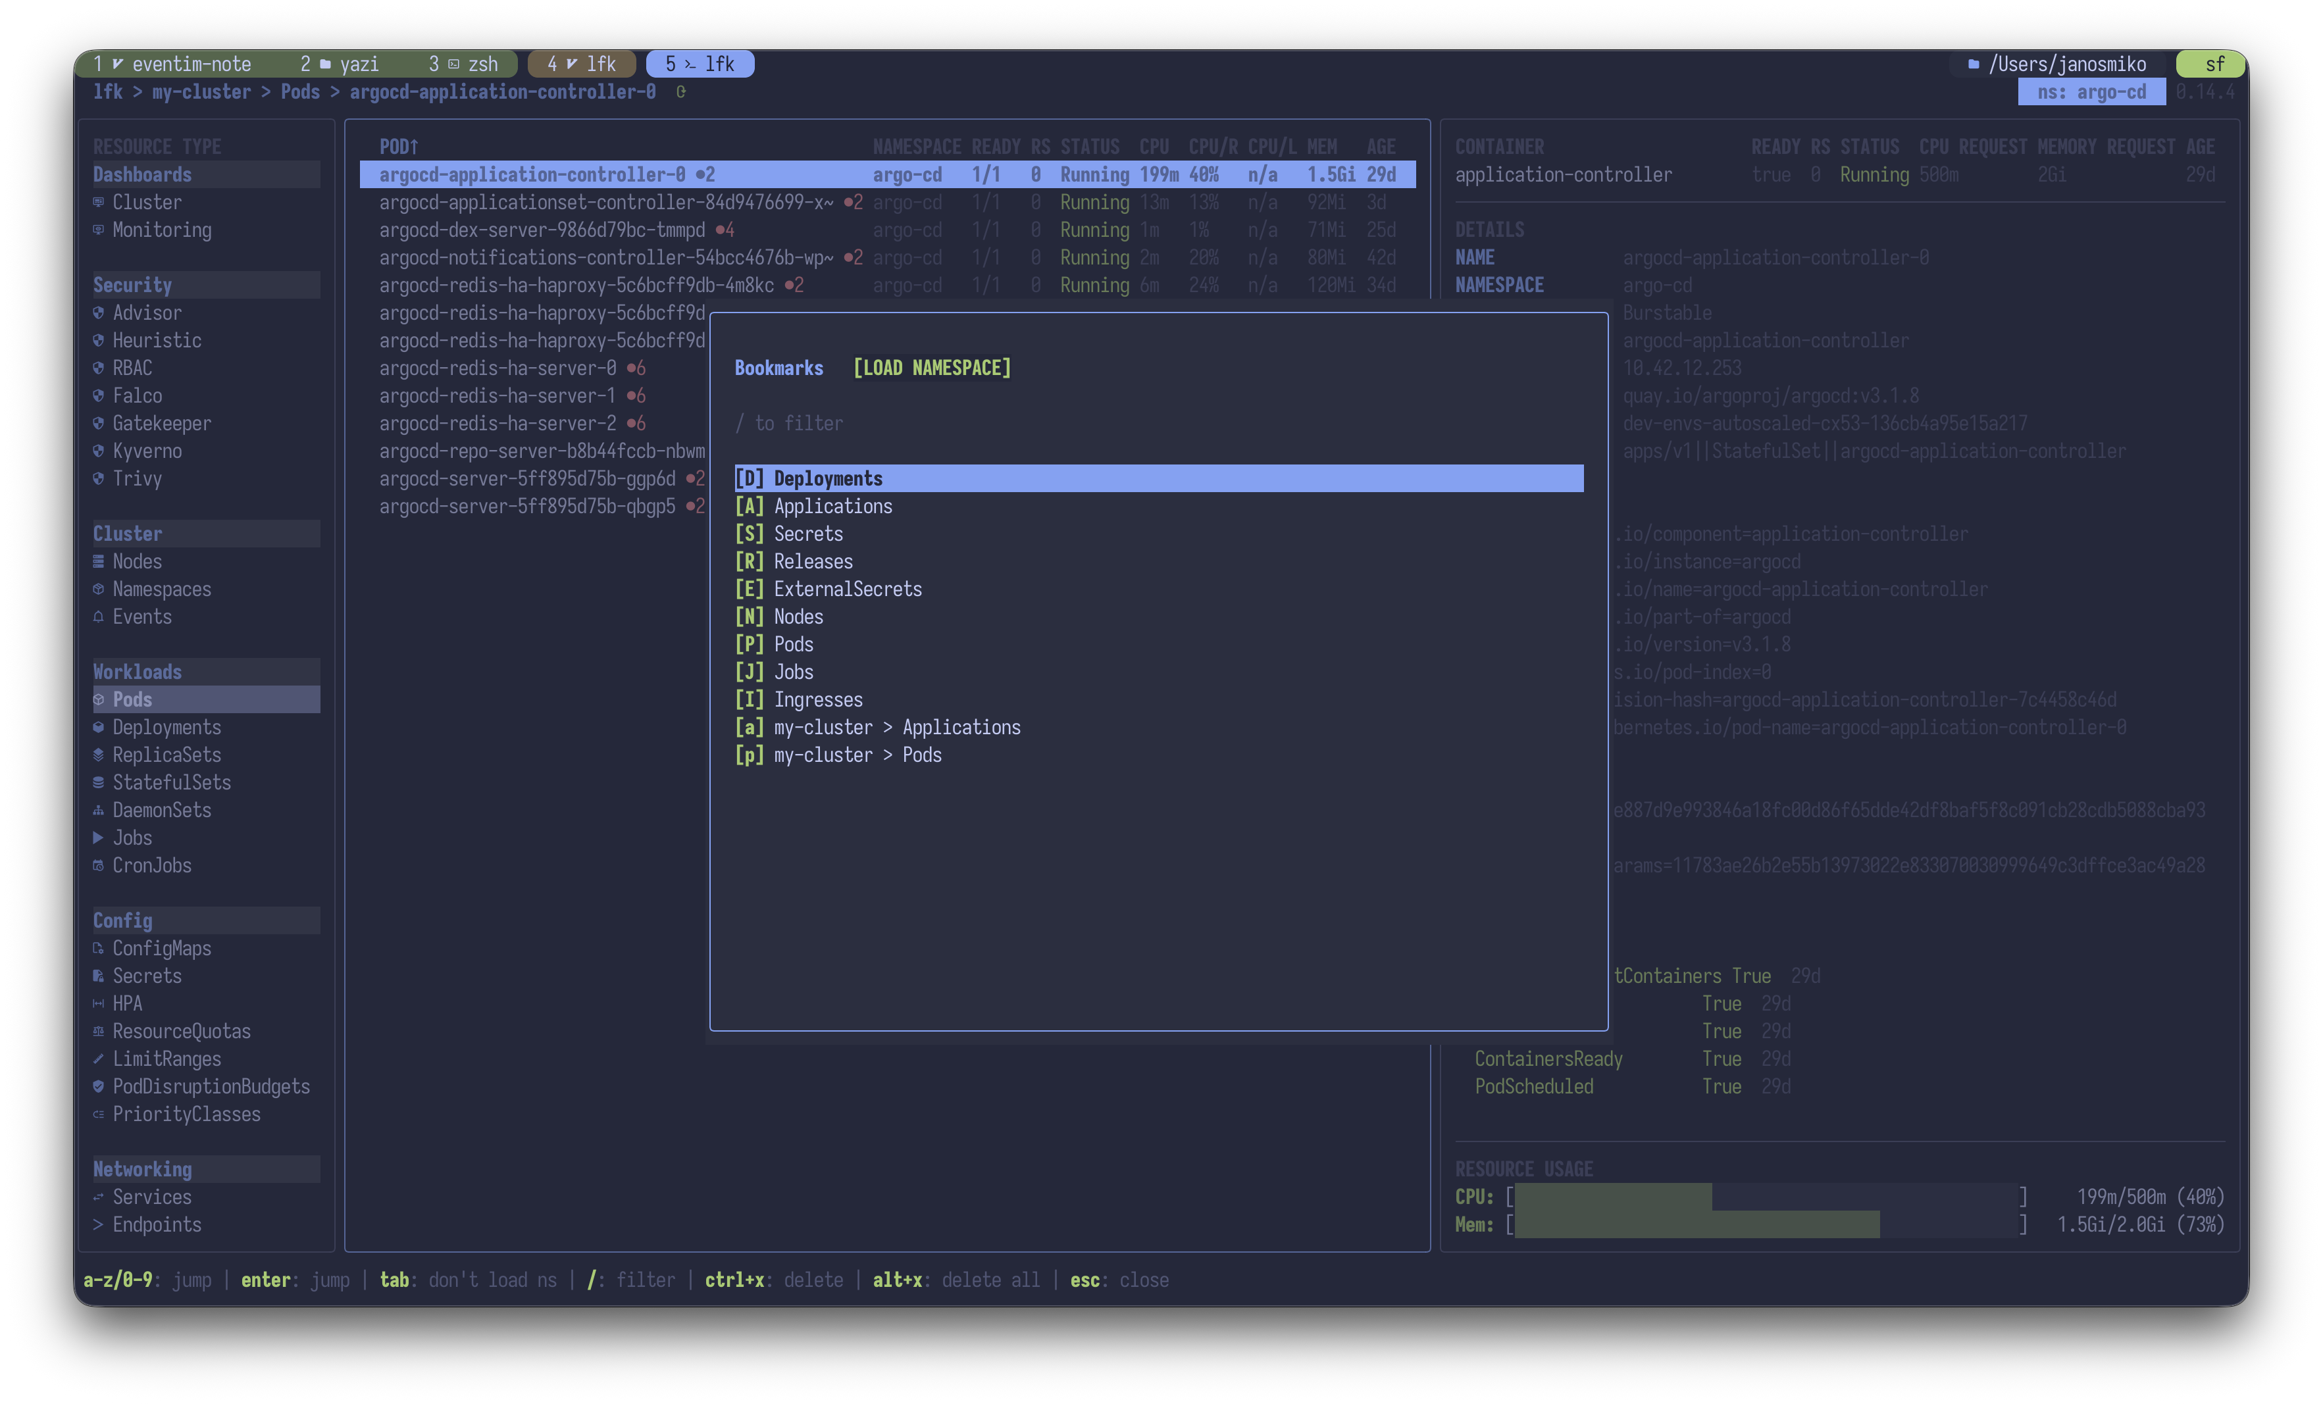Viewport: 2323px width, 1404px height.
Task: Click the Deployments icon under Workloads
Action: pos(98,728)
